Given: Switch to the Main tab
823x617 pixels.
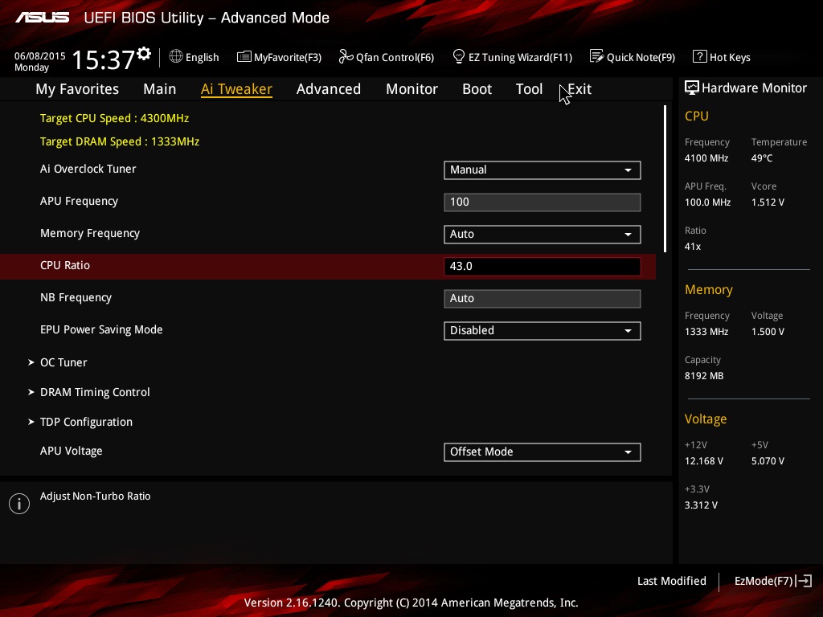Looking at the screenshot, I should click(160, 89).
